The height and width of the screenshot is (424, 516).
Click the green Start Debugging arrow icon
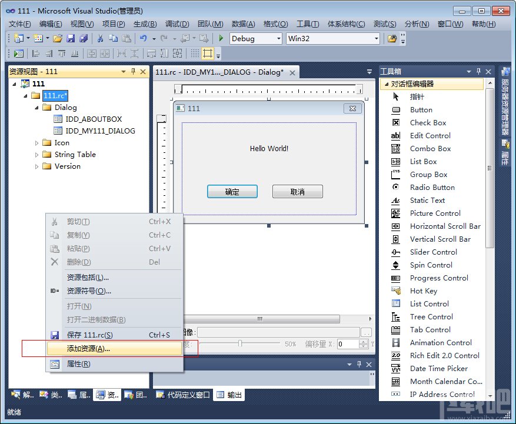[x=220, y=38]
